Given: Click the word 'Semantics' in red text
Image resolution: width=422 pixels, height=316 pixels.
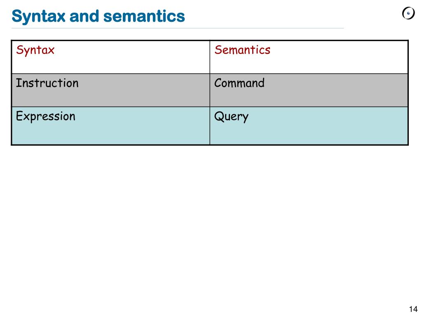Looking at the screenshot, I should tap(242, 50).
